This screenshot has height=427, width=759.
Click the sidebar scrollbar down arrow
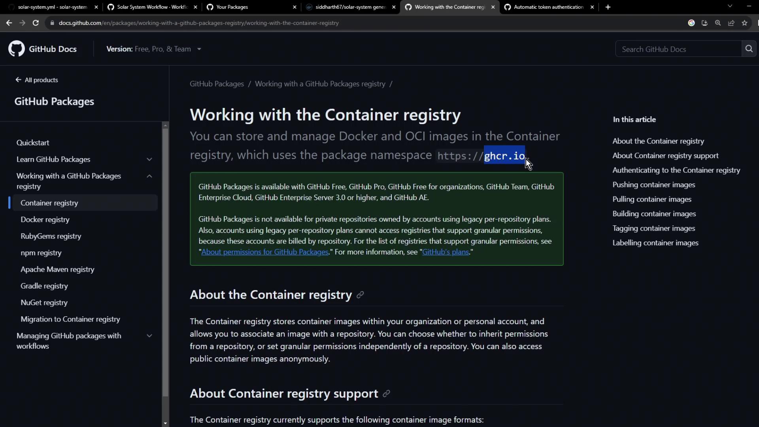click(165, 423)
